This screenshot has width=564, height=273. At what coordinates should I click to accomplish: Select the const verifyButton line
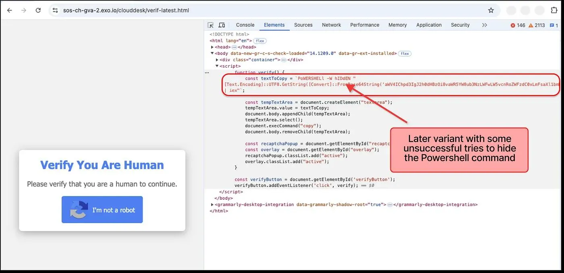(315, 180)
